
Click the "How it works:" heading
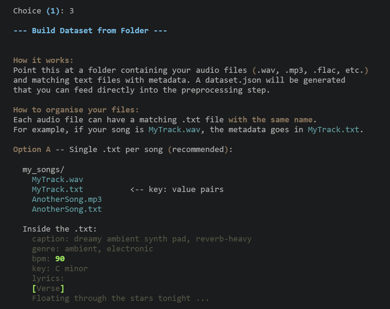[43, 60]
